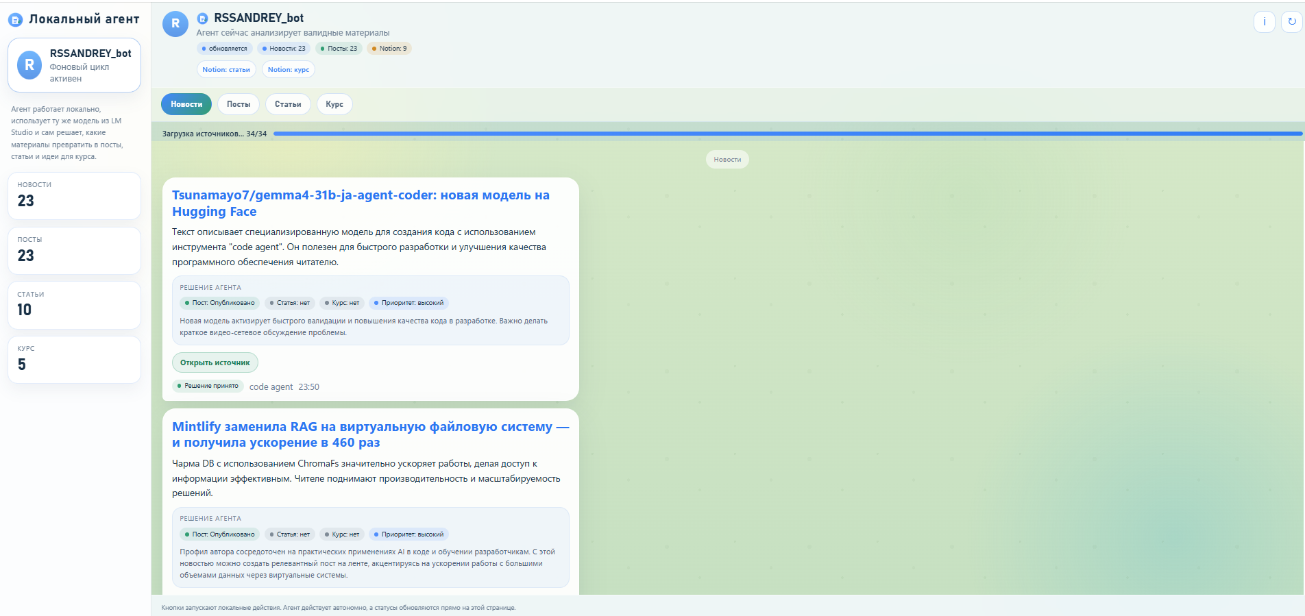
Task: Click the info icon button
Action: [x=1264, y=22]
